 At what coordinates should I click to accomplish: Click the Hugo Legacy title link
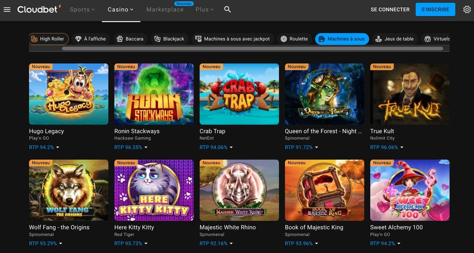tap(46, 131)
